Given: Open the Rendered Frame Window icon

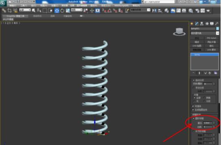Looking at the screenshot, I should pyautogui.click(x=203, y=10).
